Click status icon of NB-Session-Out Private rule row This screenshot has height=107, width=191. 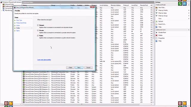pos(24,100)
